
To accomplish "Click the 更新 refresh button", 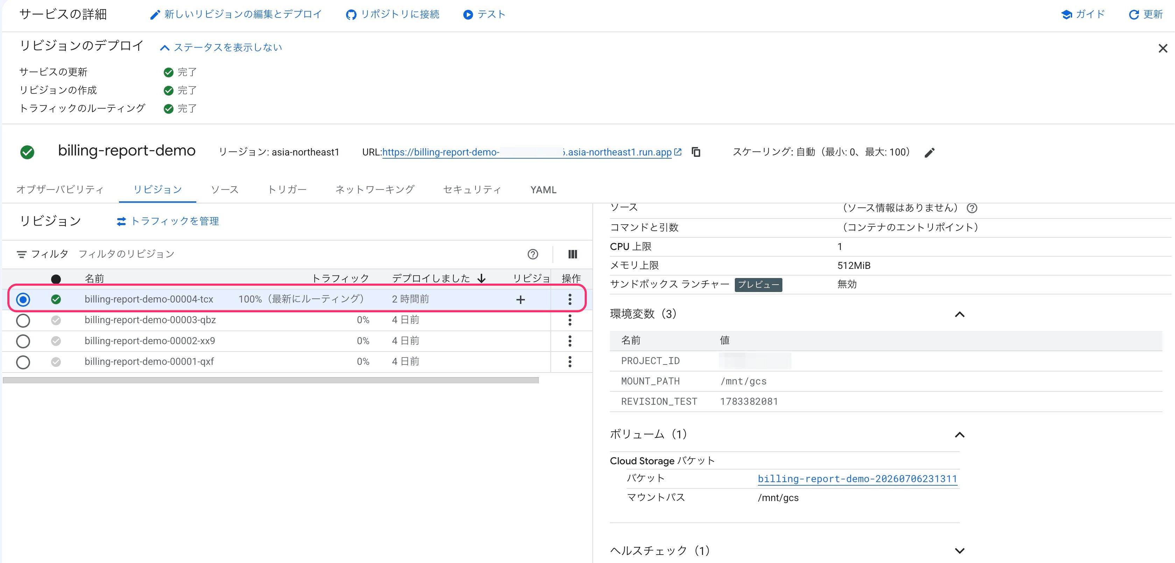I will (1146, 15).
